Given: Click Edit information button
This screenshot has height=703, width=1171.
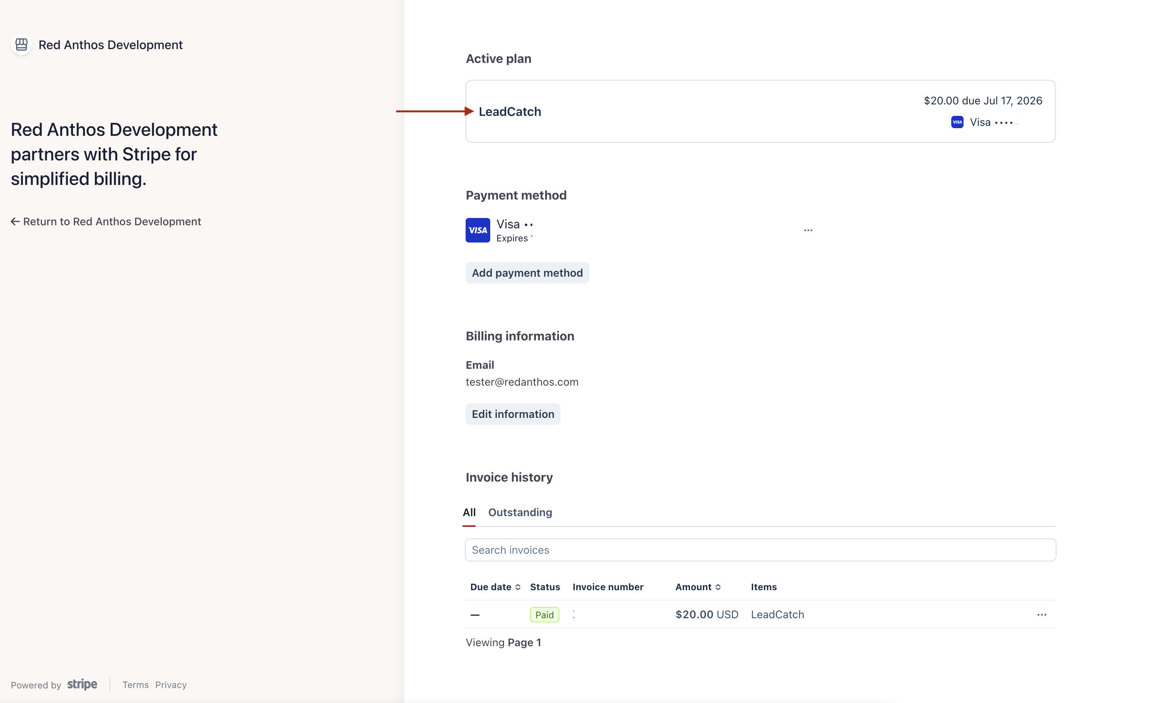Looking at the screenshot, I should tap(513, 414).
